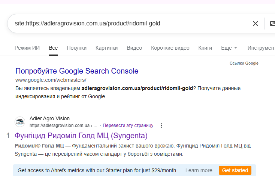Select the Все tab
275x186 pixels.
[x=53, y=48]
